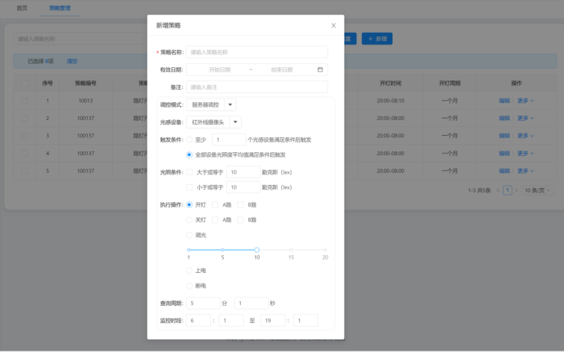Click the 新增 button in background page

[x=377, y=39]
